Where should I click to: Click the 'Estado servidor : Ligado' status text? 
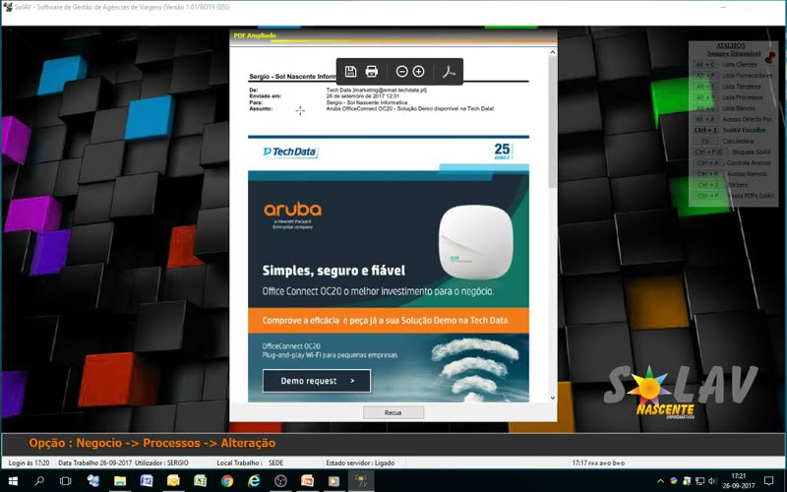coord(360,462)
